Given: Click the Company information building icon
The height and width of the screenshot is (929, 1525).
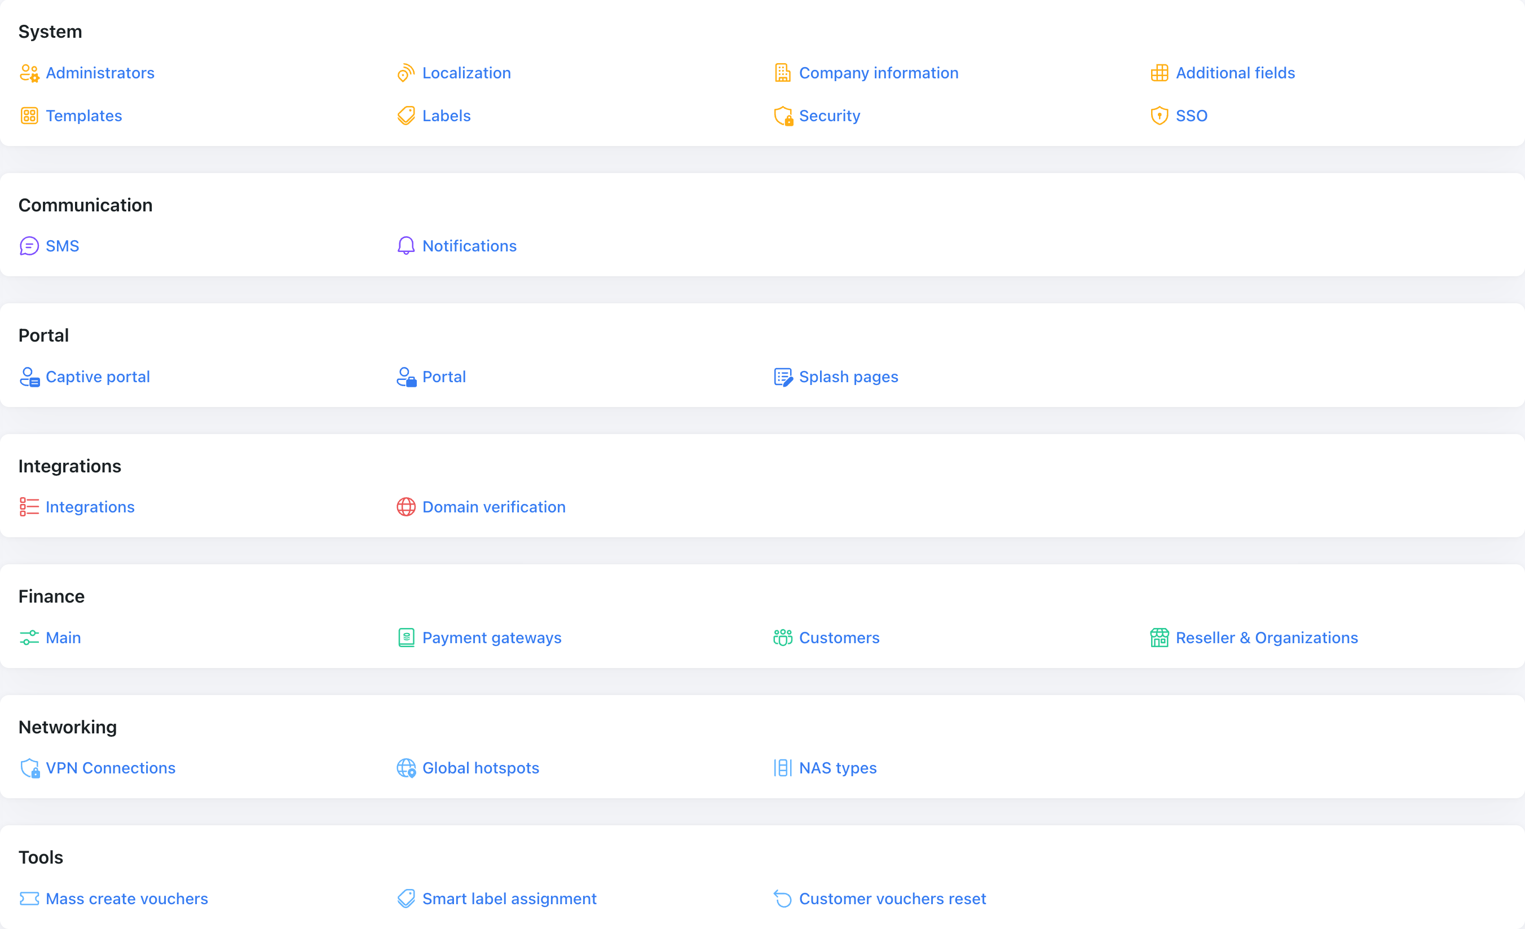Looking at the screenshot, I should [x=783, y=73].
